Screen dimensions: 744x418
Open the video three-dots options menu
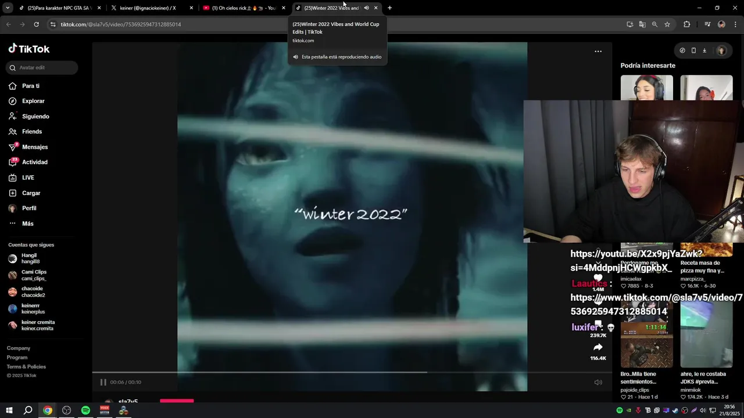tap(598, 51)
